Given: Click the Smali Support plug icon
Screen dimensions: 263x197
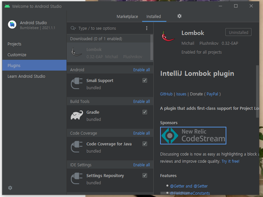Looking at the screenshot, I should click(77, 83).
